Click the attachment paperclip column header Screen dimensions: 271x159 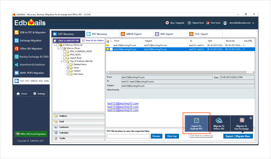tap(111, 41)
